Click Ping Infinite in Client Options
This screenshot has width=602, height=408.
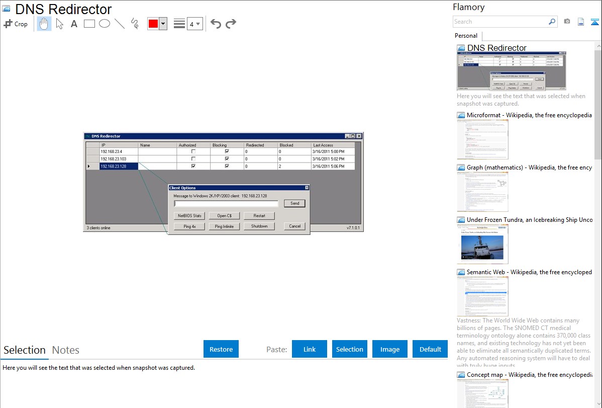click(224, 226)
